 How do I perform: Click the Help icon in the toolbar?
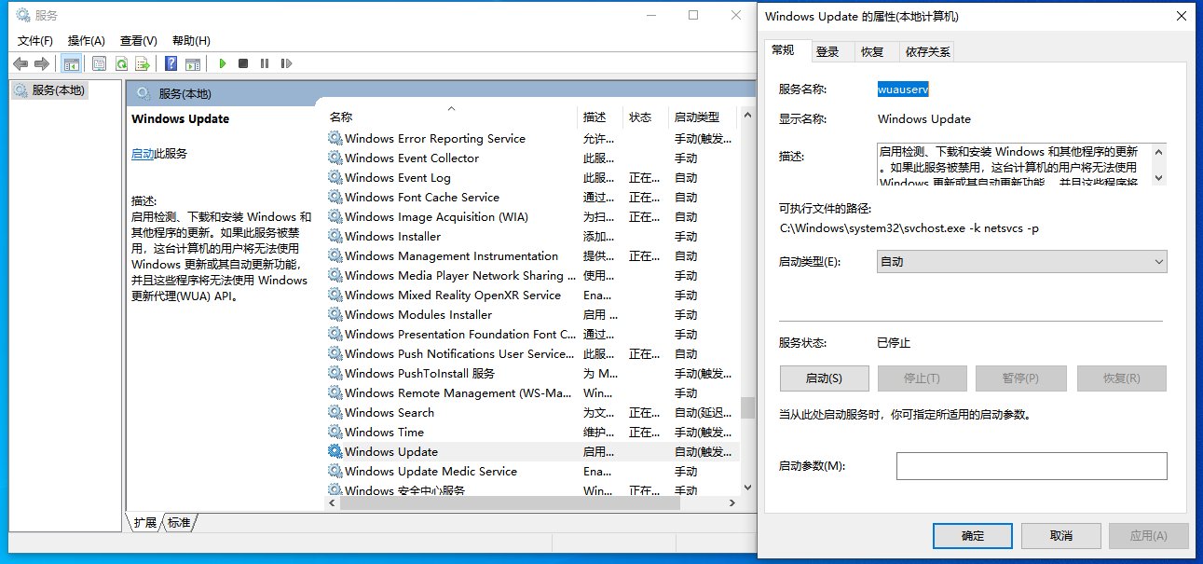coord(169,63)
